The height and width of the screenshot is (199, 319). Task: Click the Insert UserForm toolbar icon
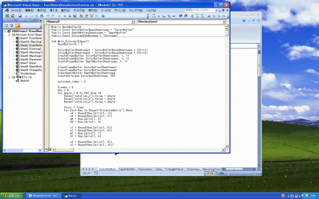pyautogui.click(x=12, y=16)
